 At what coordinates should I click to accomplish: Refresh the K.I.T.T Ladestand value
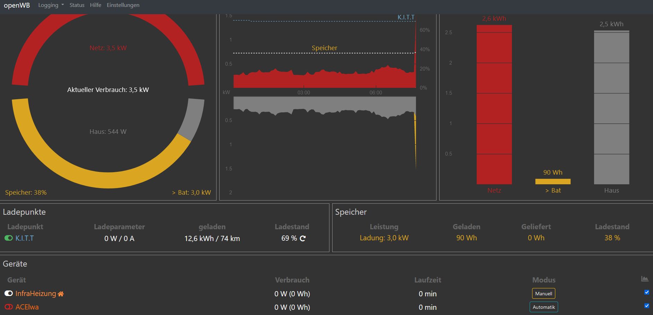[303, 238]
